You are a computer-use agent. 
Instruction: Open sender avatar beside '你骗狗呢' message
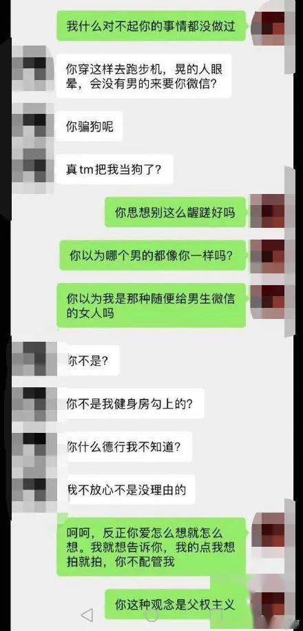34,126
